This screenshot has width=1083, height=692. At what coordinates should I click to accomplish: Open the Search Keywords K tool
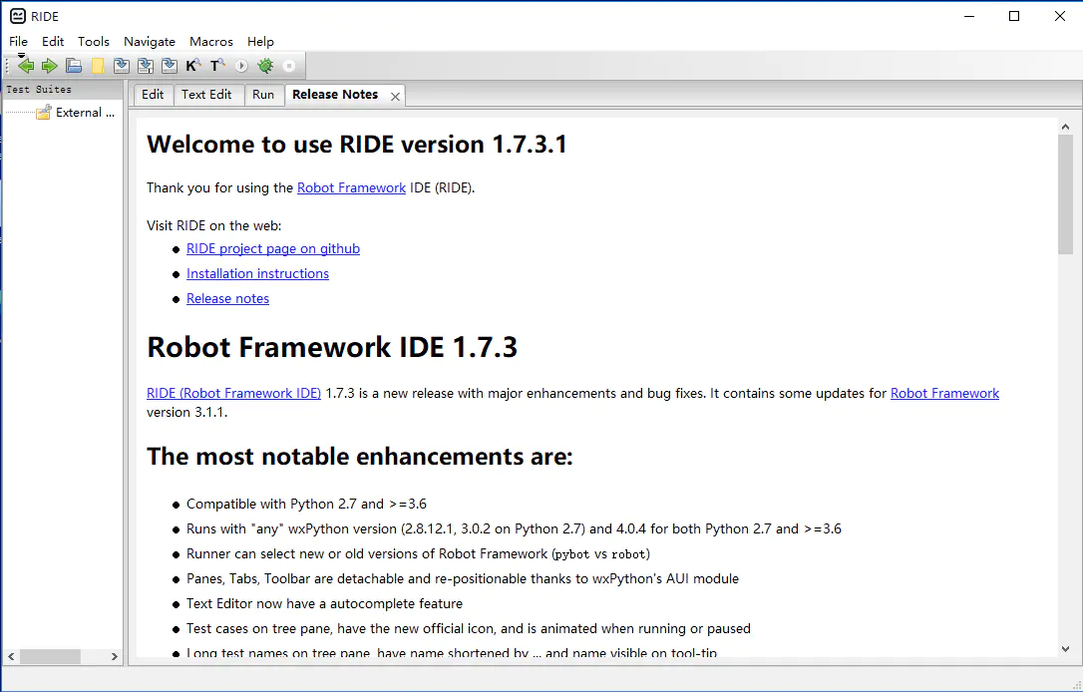[x=193, y=66]
